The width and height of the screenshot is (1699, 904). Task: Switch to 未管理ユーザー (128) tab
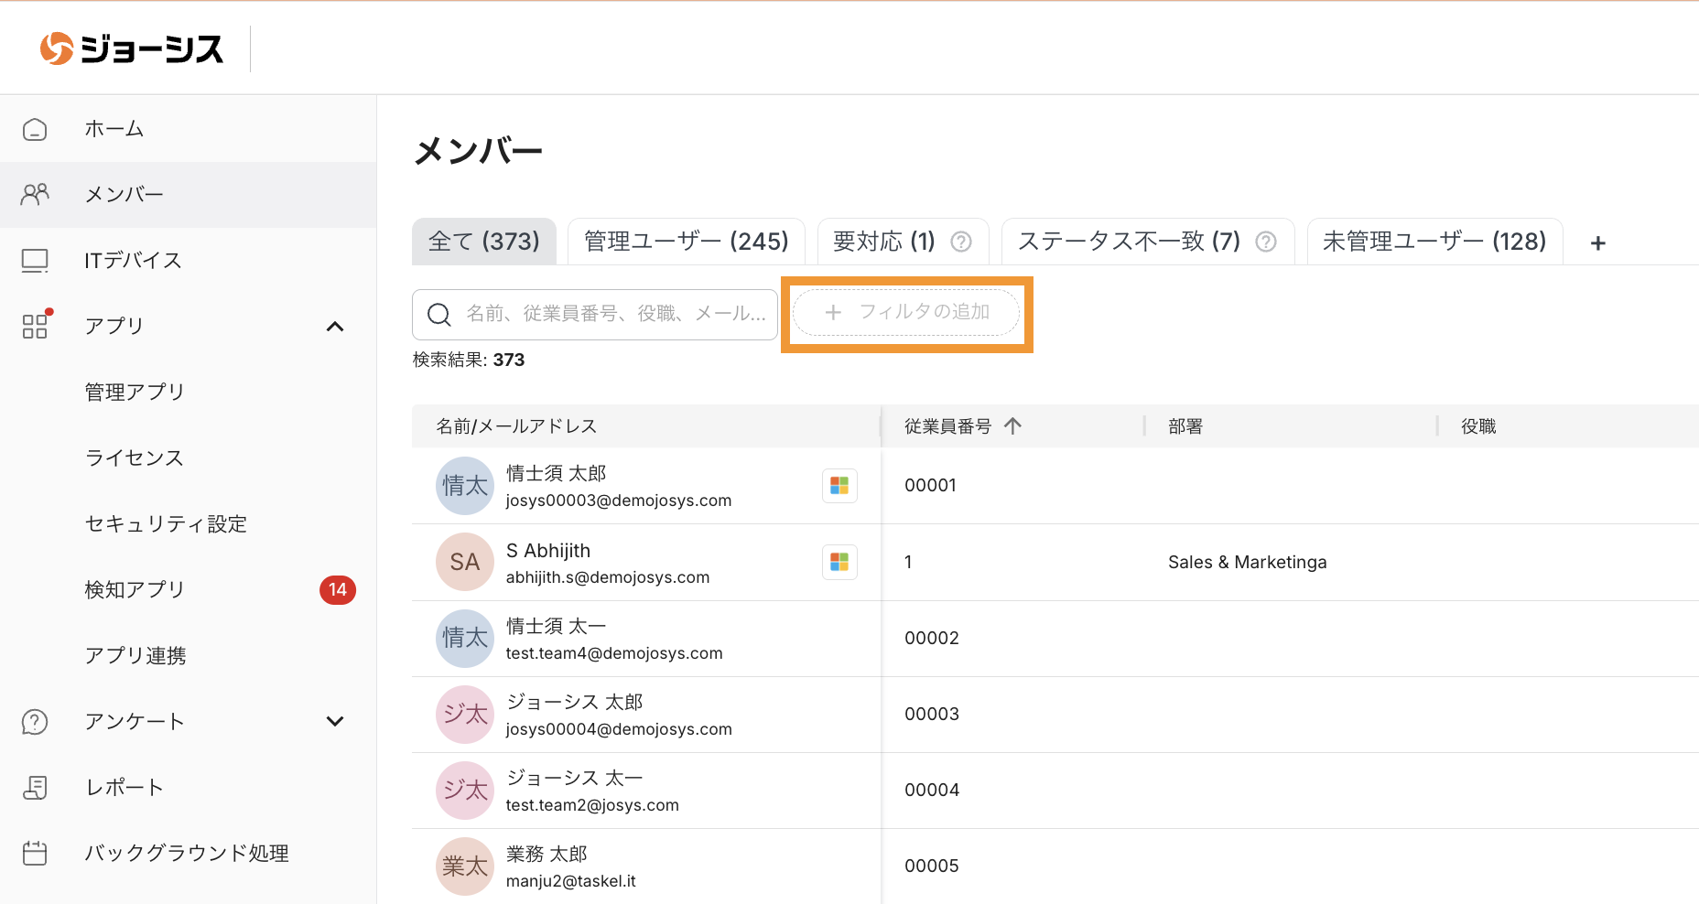coord(1434,242)
